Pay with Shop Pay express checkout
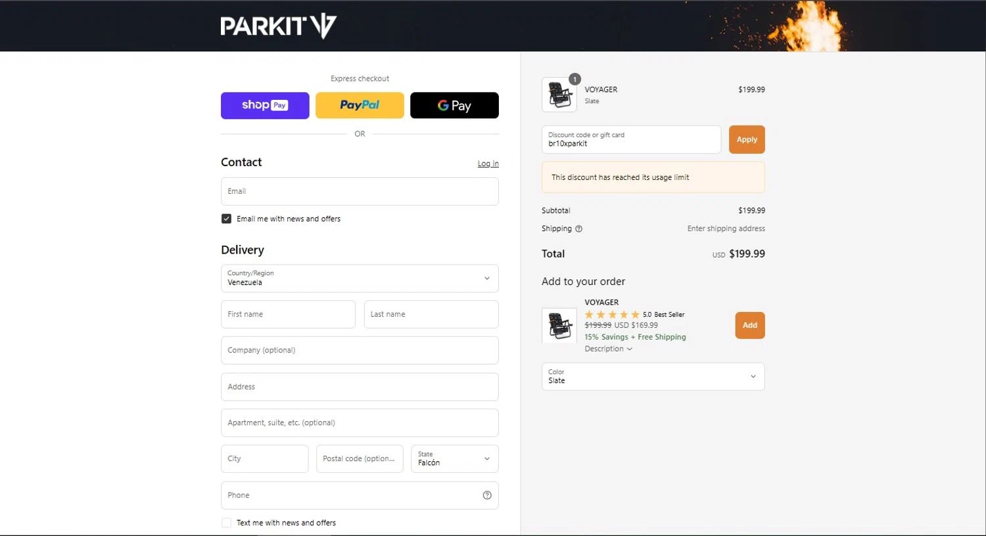986x536 pixels. (265, 105)
